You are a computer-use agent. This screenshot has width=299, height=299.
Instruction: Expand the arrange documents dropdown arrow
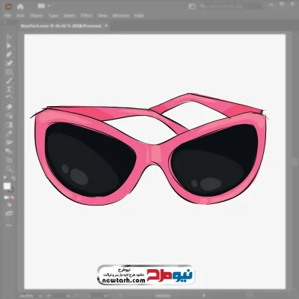click(49, 6)
